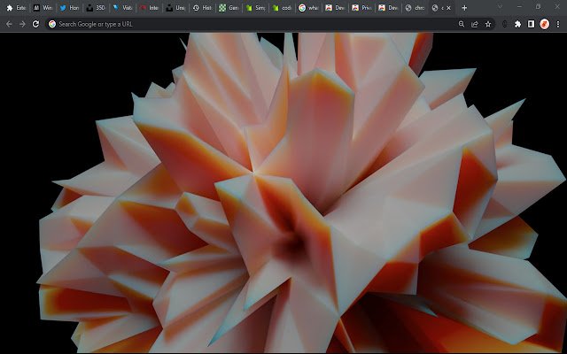Switch to the Gam tab
Screen dimensions: 567x354
point(229,8)
